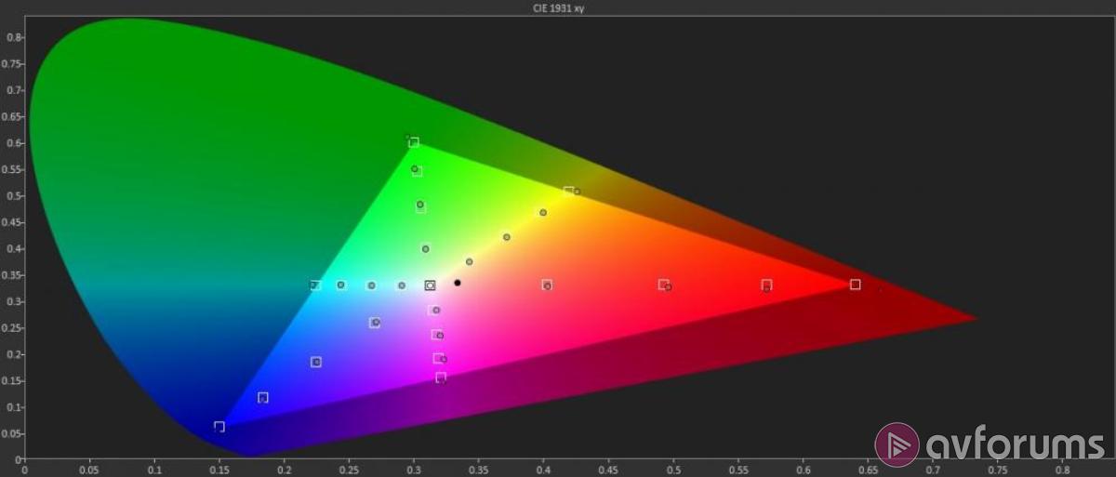Screen dimensions: 1116x477
Task: Click the 50% cyan measured point circle
Action: point(371,285)
